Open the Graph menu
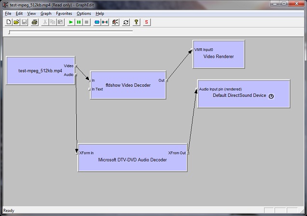This screenshot has width=307, height=216. 46,13
